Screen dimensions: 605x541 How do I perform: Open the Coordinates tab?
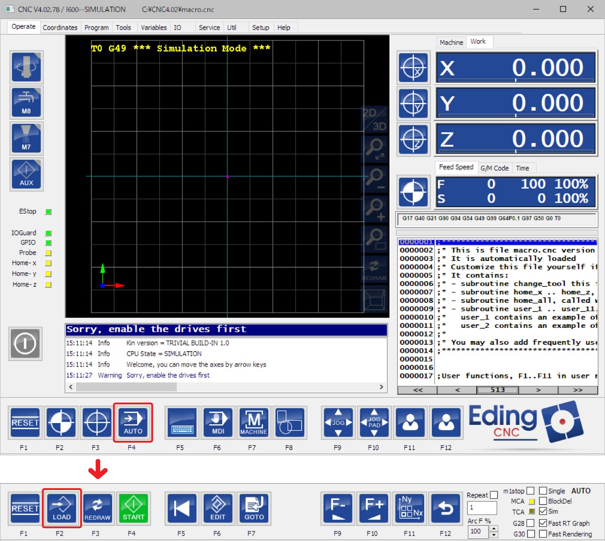[60, 27]
